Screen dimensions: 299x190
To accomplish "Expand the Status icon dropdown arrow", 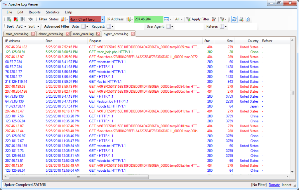I will tap(67, 19).
